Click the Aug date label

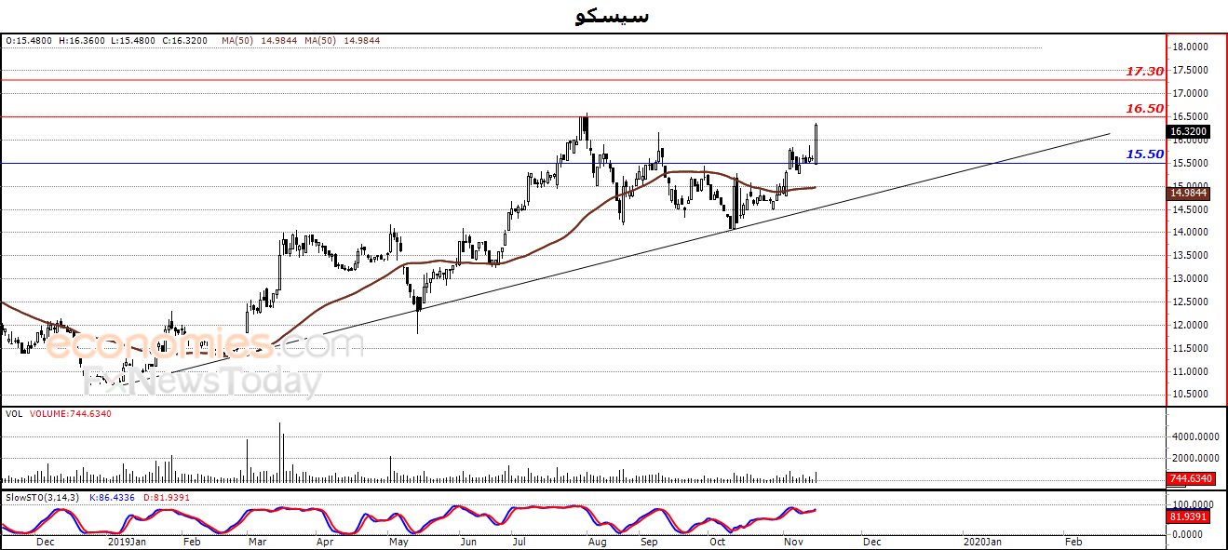click(598, 541)
